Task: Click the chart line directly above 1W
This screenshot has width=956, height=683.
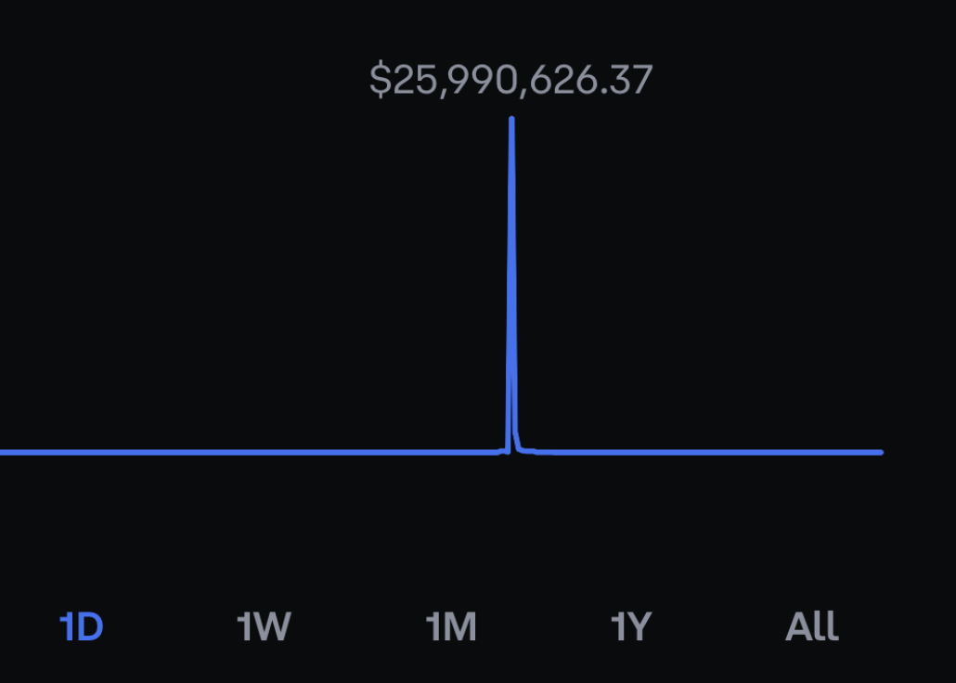Action: 265,453
